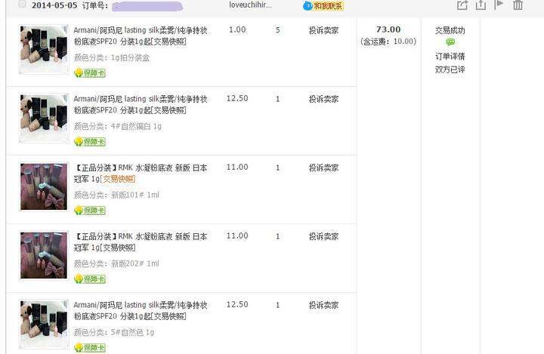
Task: Click the 订单号 label in the order header
Action: (95, 5)
